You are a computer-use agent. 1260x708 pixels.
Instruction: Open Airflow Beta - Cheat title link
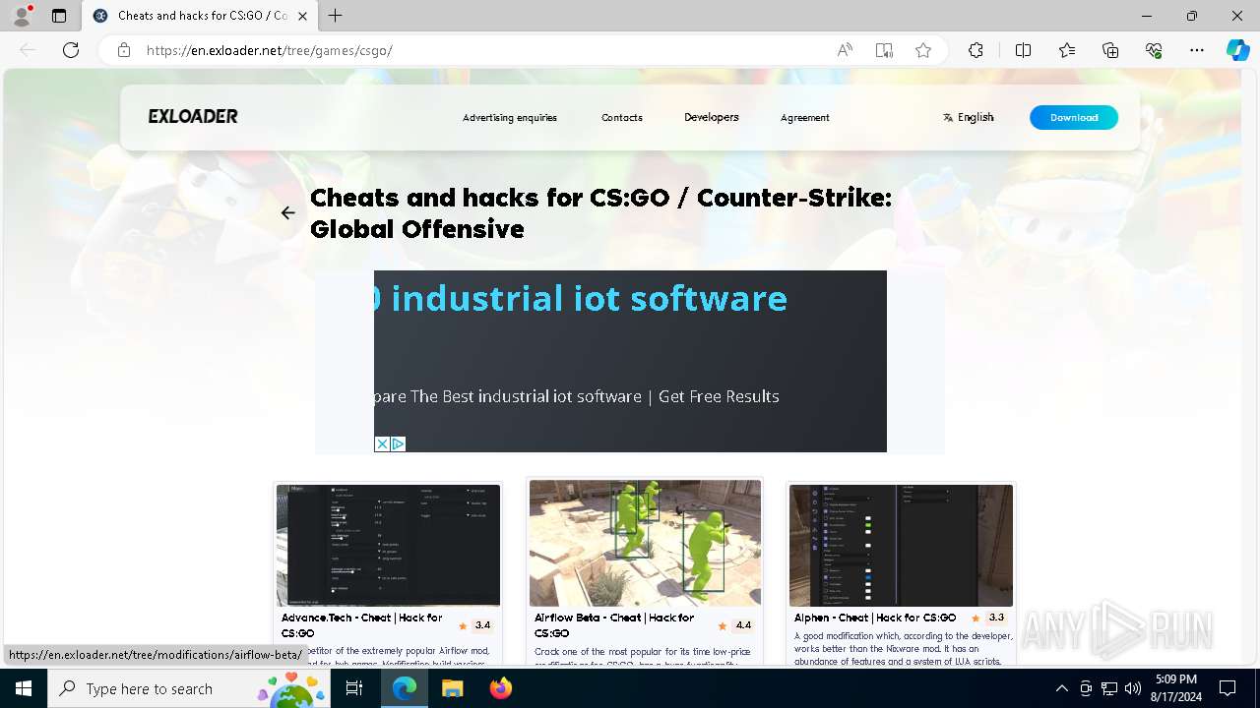[614, 625]
